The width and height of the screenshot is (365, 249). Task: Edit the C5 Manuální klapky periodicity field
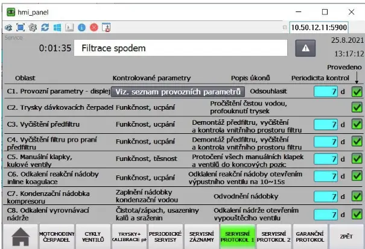[x=326, y=159]
